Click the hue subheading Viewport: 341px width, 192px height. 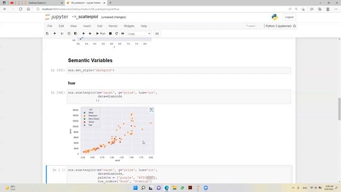[71, 83]
